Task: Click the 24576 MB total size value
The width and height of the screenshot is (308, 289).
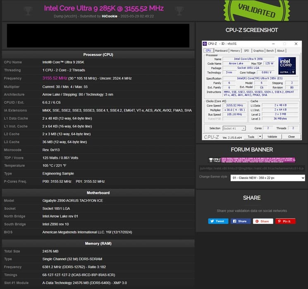Action: pos(50,251)
